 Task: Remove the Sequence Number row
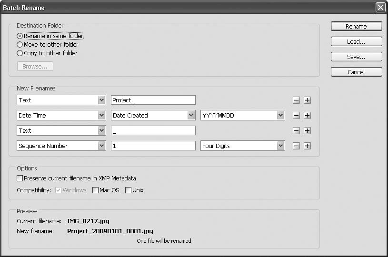click(x=296, y=146)
